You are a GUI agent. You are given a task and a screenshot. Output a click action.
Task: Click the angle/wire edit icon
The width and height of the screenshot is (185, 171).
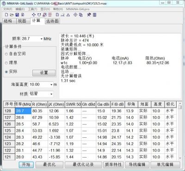62,15
